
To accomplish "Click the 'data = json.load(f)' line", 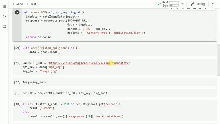I will point(45,52).
